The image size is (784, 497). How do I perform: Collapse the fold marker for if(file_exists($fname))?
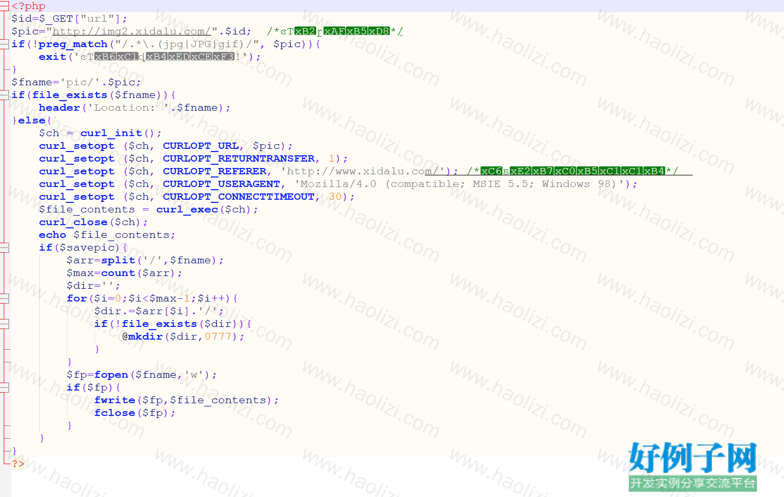(4, 95)
